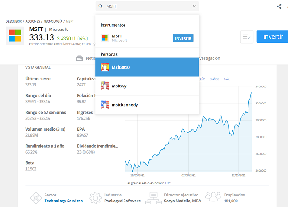Go to DESCUBRIR in the breadcrumb
288x207 pixels.
tap(14, 21)
